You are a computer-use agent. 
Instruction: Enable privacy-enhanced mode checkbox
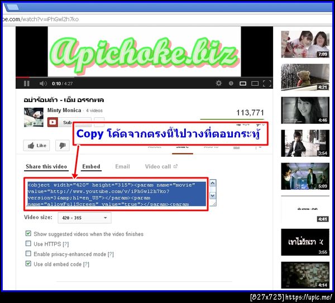pos(28,253)
